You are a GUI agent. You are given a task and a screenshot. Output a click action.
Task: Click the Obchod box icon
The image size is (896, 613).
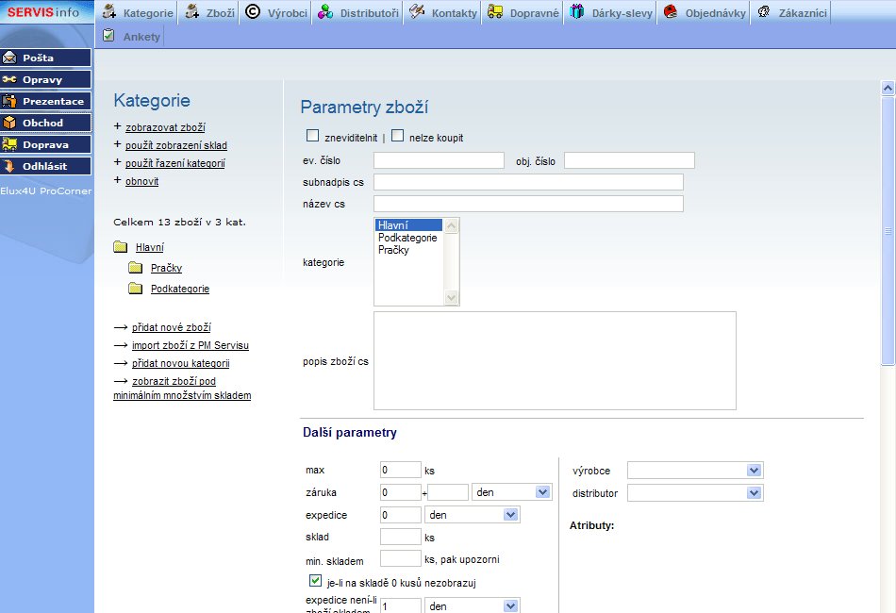pos(9,123)
